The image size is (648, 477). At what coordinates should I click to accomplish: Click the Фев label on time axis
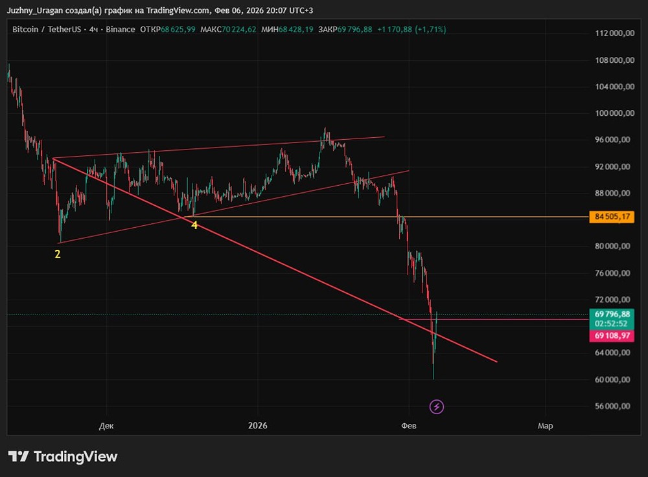coord(409,426)
